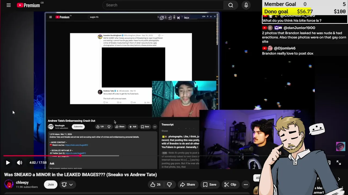The image size is (348, 195).
Task: Like the inner video with 126 likes
Action: point(100,126)
